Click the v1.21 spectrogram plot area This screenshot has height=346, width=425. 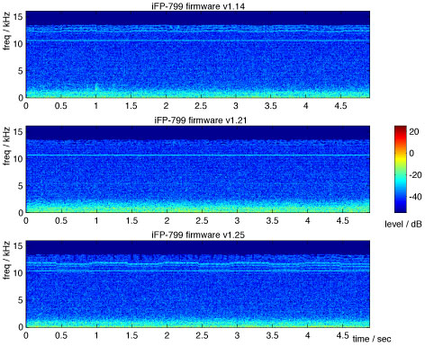[198, 169]
